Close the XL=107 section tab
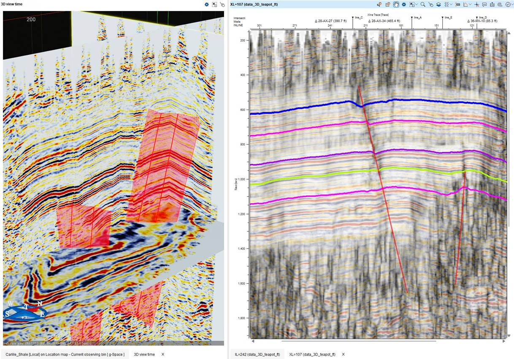This screenshot has height=359, width=514. tap(343, 354)
